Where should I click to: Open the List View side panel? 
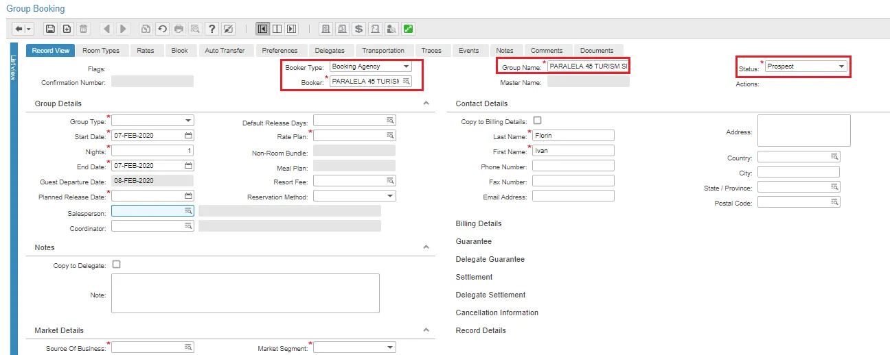click(13, 199)
